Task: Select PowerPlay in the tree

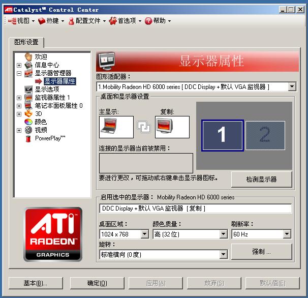Action: pyautogui.click(x=50, y=138)
